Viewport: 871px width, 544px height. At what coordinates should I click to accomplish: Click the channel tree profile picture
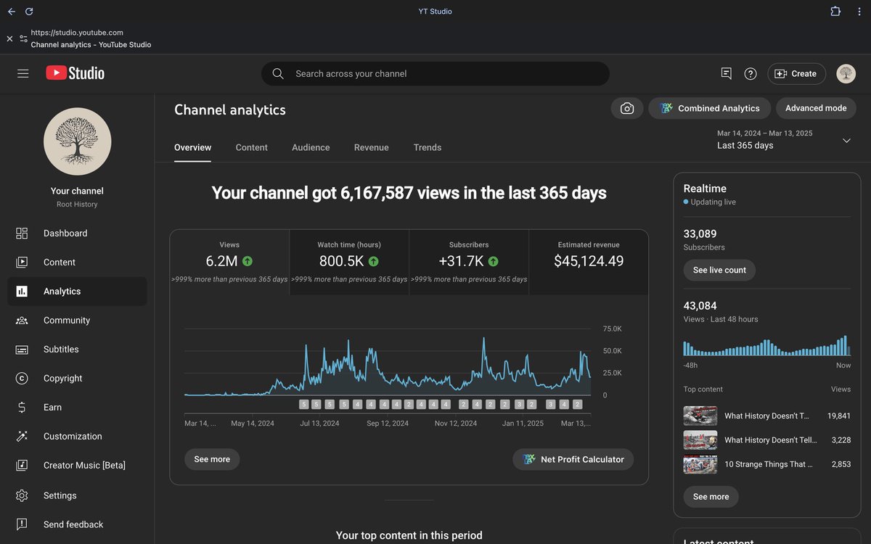(x=78, y=141)
